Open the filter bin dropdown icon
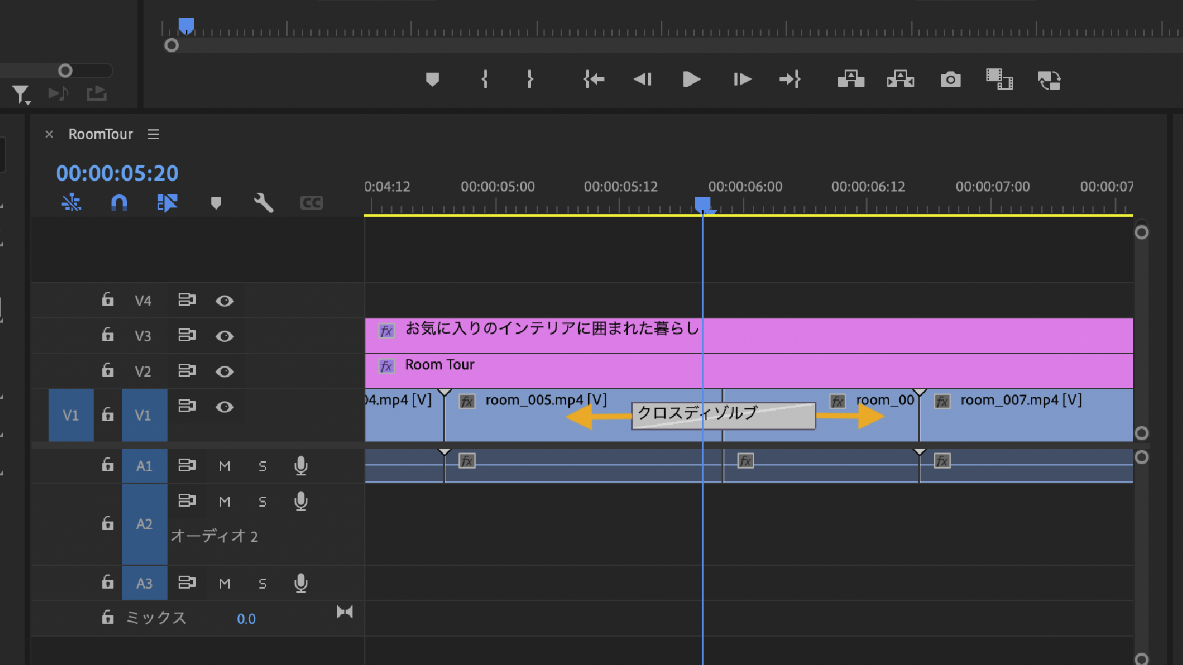 point(21,94)
